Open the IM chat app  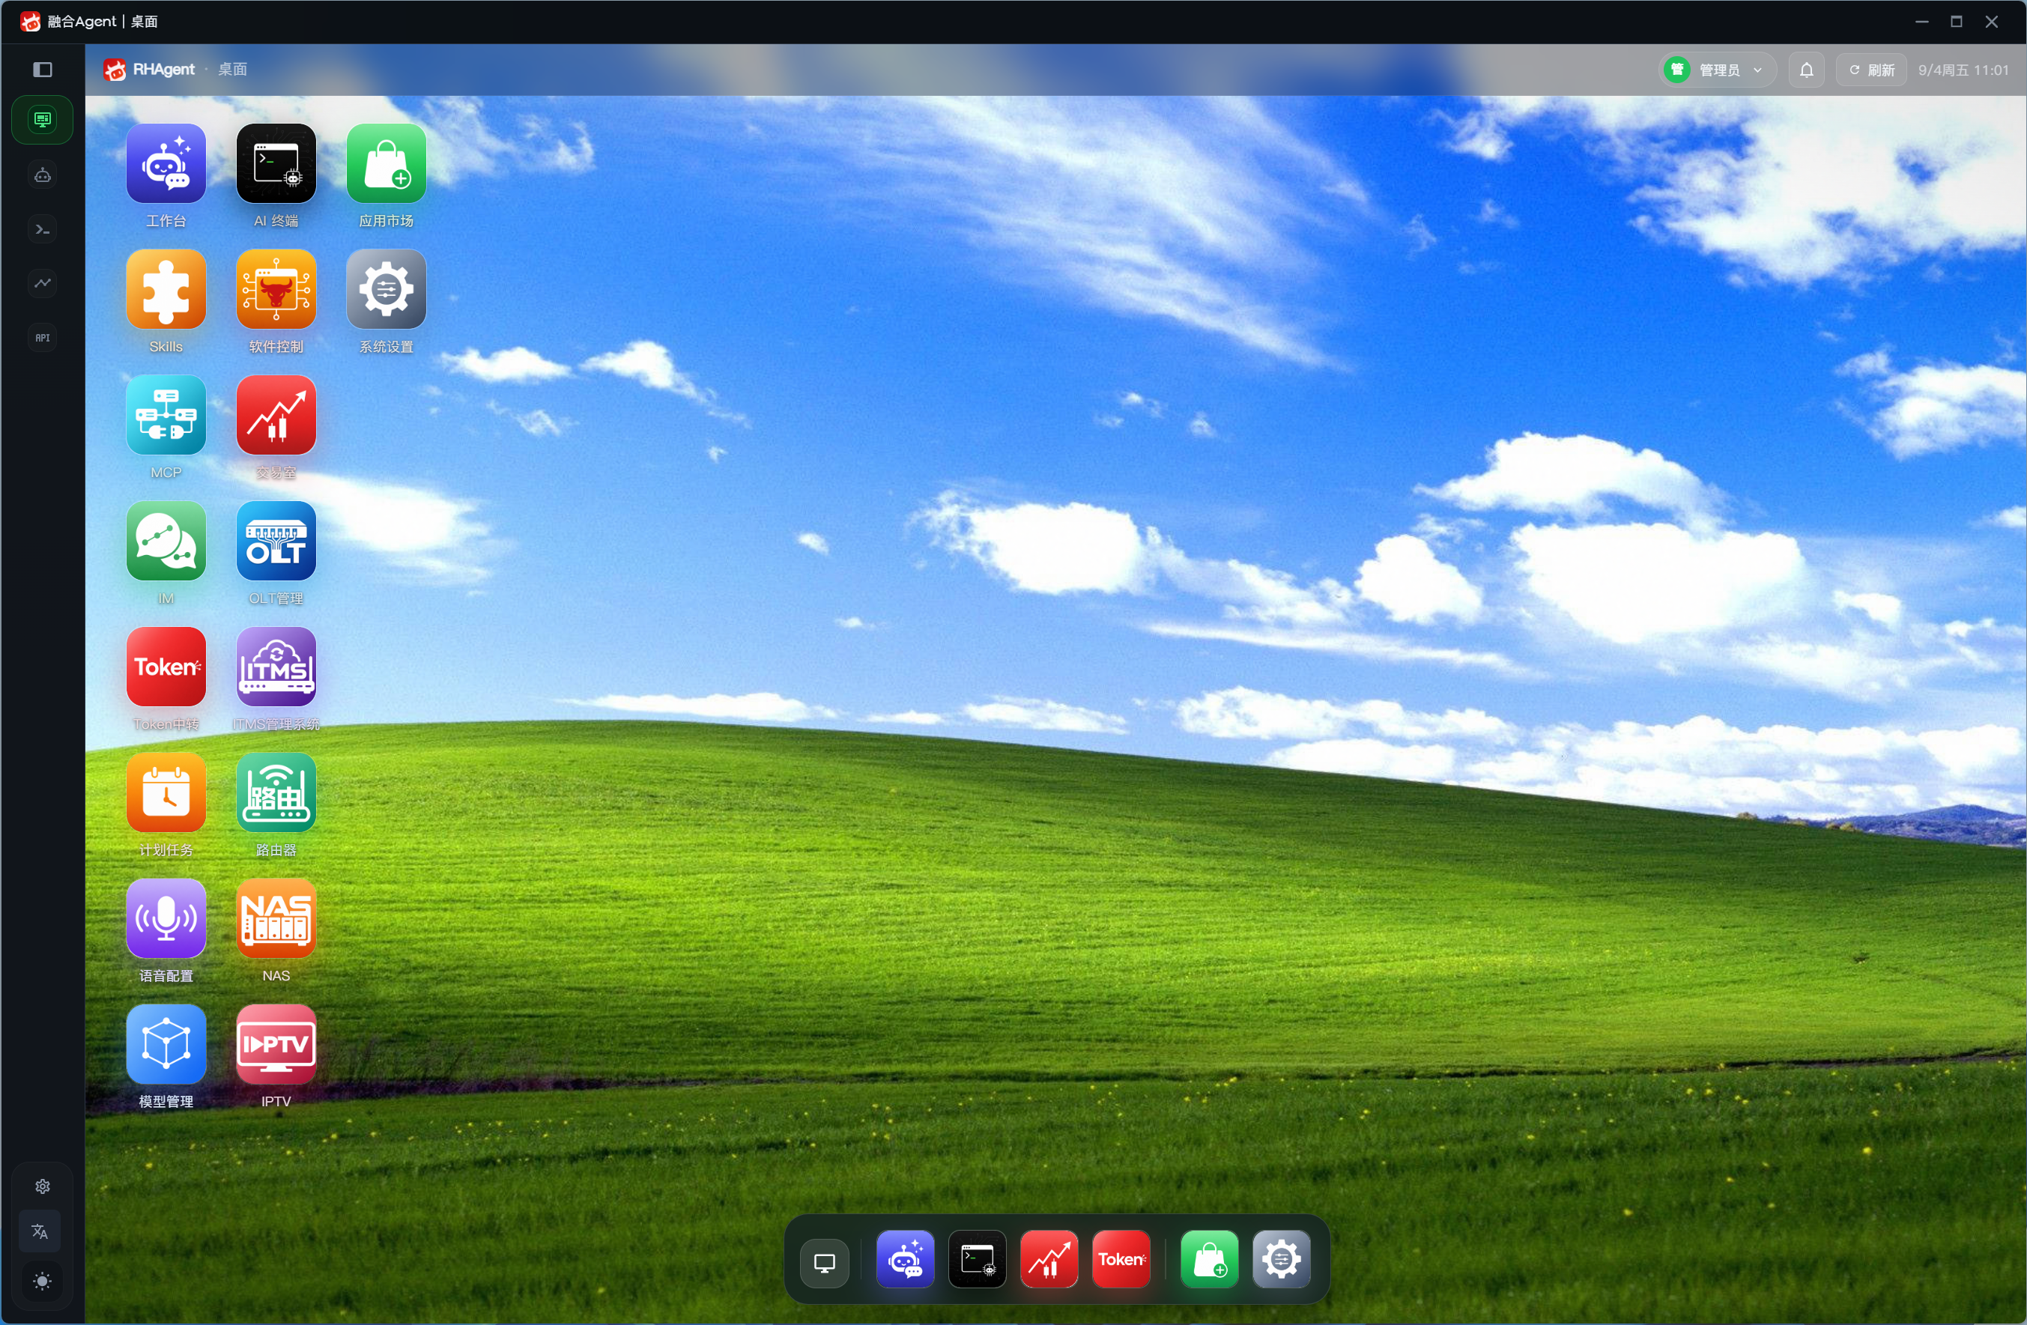click(x=166, y=542)
